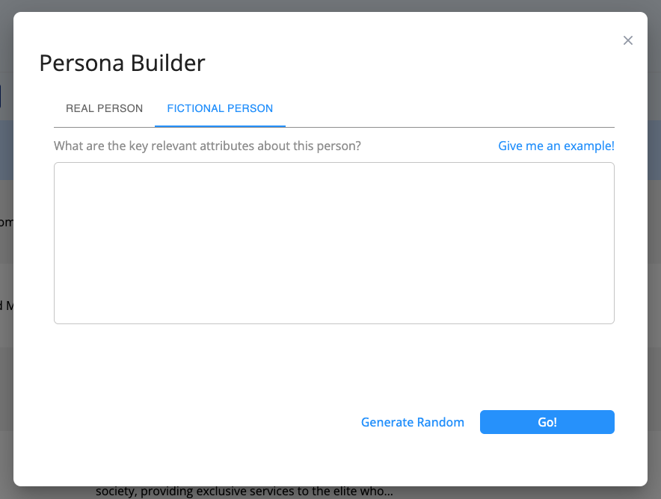Click the gray X at dialog corner

click(x=628, y=40)
